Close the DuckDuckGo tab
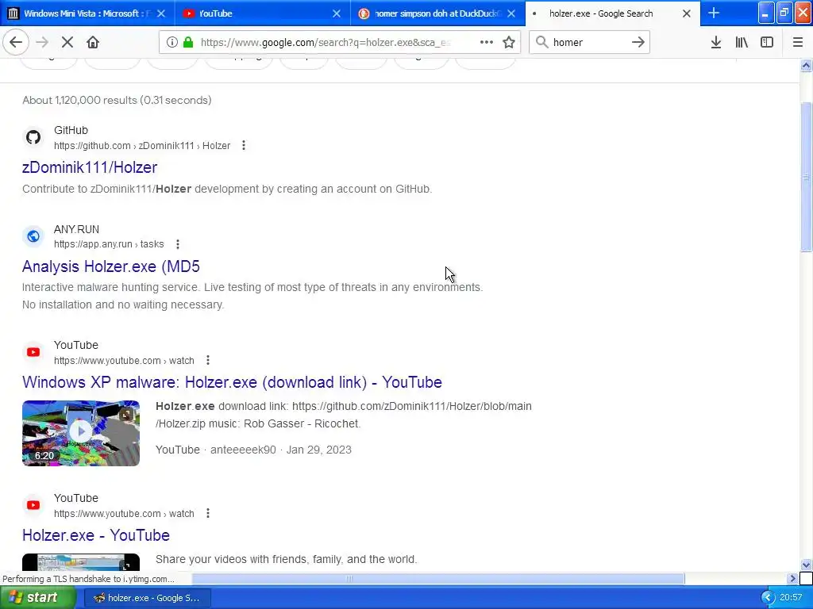 coord(511,13)
